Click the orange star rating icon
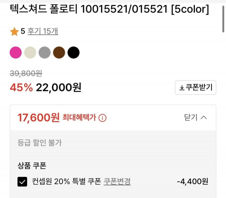Image resolution: width=226 pixels, height=198 pixels. (14, 32)
